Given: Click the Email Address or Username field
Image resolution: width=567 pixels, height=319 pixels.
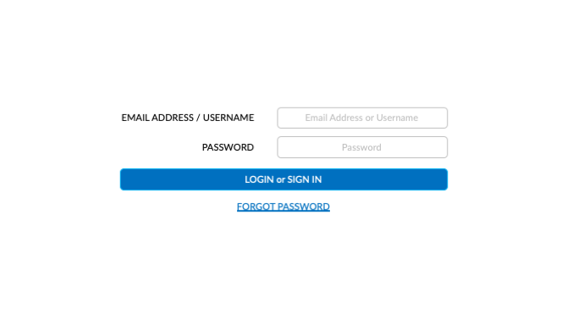Looking at the screenshot, I should 362,118.
